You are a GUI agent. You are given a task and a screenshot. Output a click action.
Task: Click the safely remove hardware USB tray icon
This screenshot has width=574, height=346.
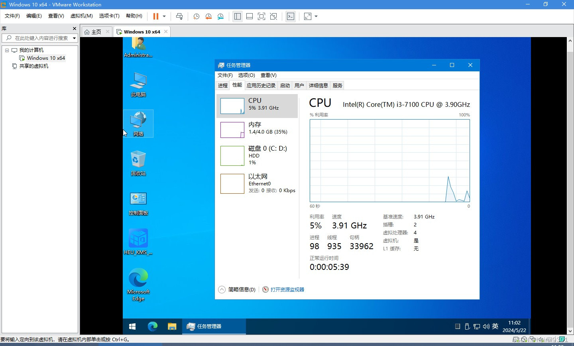[467, 326]
